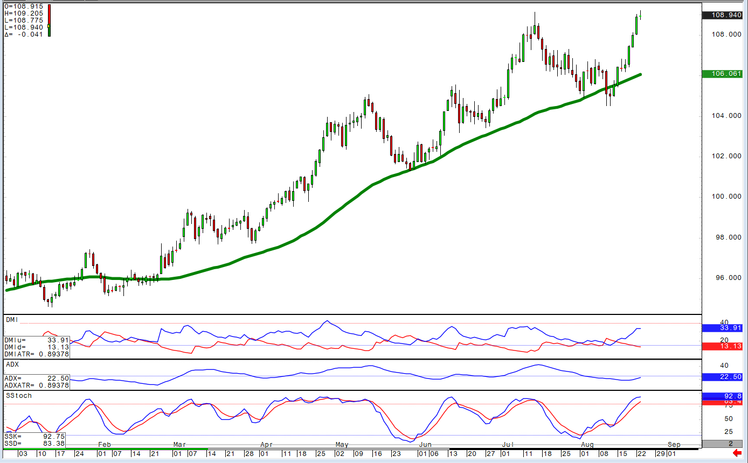
Task: Click the Jul month label on time axis
Action: click(507, 445)
